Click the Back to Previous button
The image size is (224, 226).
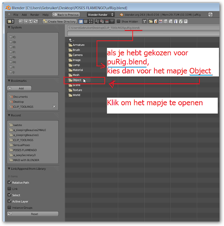point(66,14)
